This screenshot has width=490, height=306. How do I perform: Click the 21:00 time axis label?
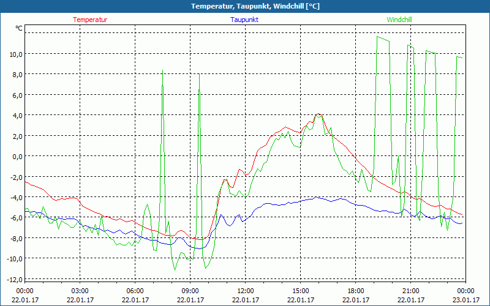(x=410, y=291)
